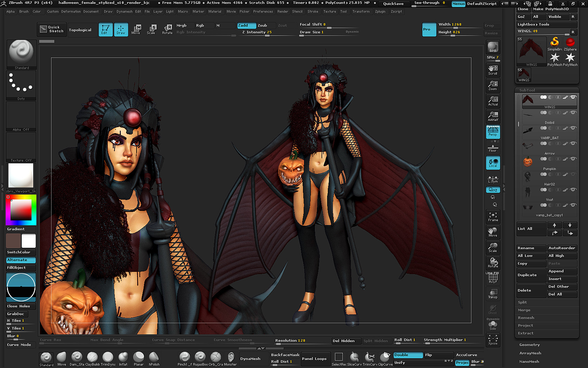Switch to Rotate transform mode in top shelf
The height and width of the screenshot is (368, 588).
tap(167, 29)
